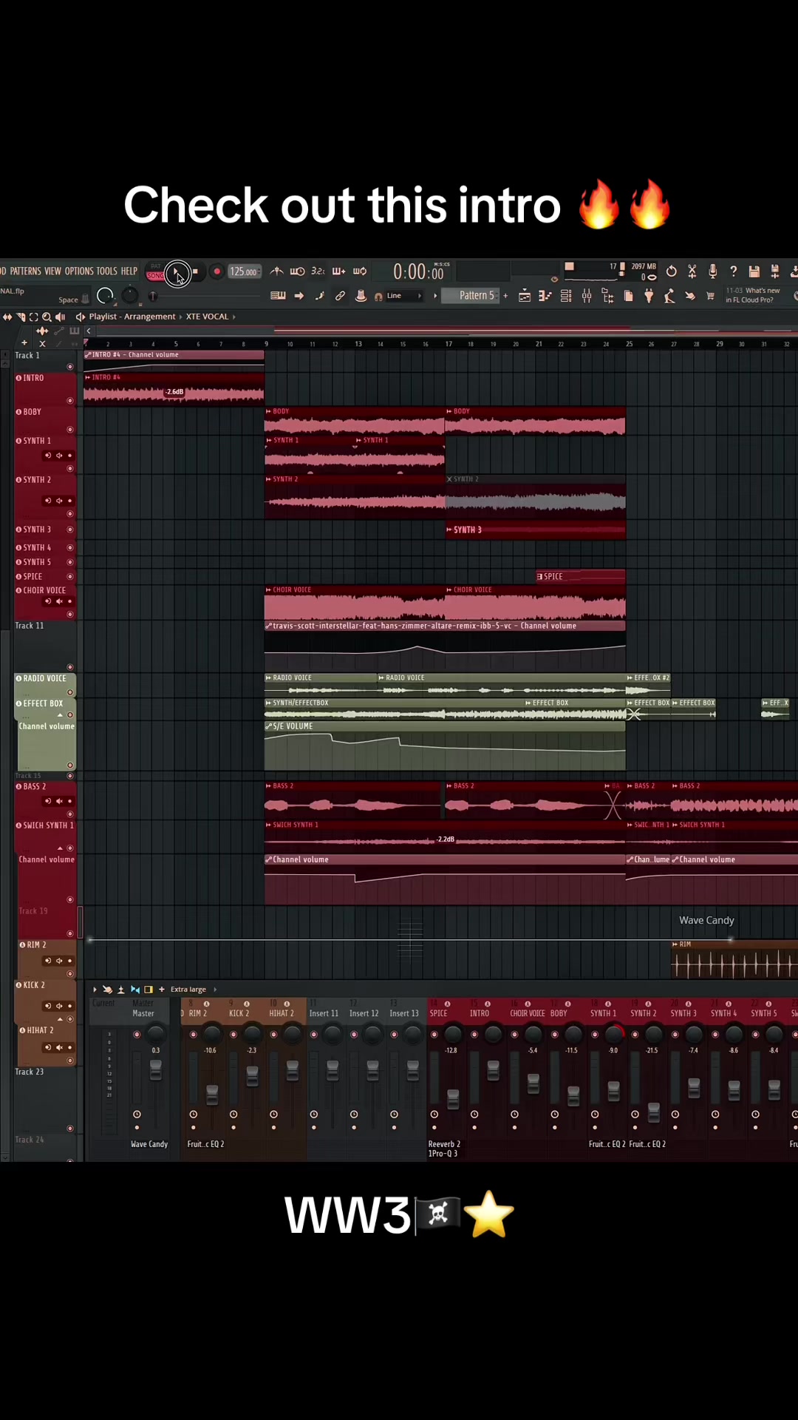Click the Stop button in transport
Viewport: 798px width, 1420px height.
pos(195,271)
